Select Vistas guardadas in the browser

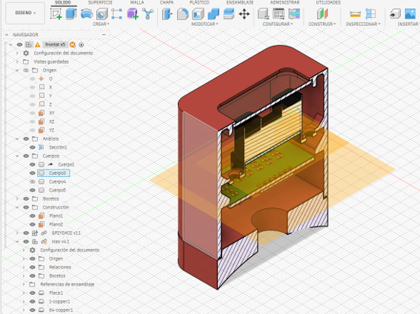tap(51, 61)
